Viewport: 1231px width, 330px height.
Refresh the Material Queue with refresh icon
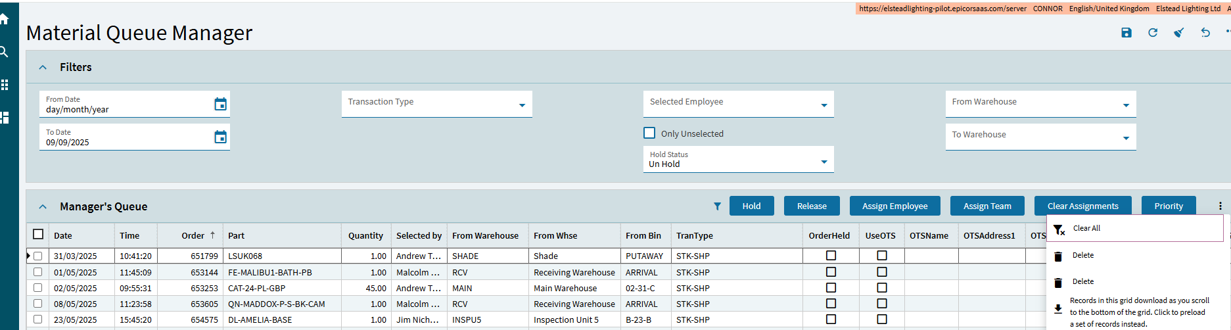click(1152, 33)
